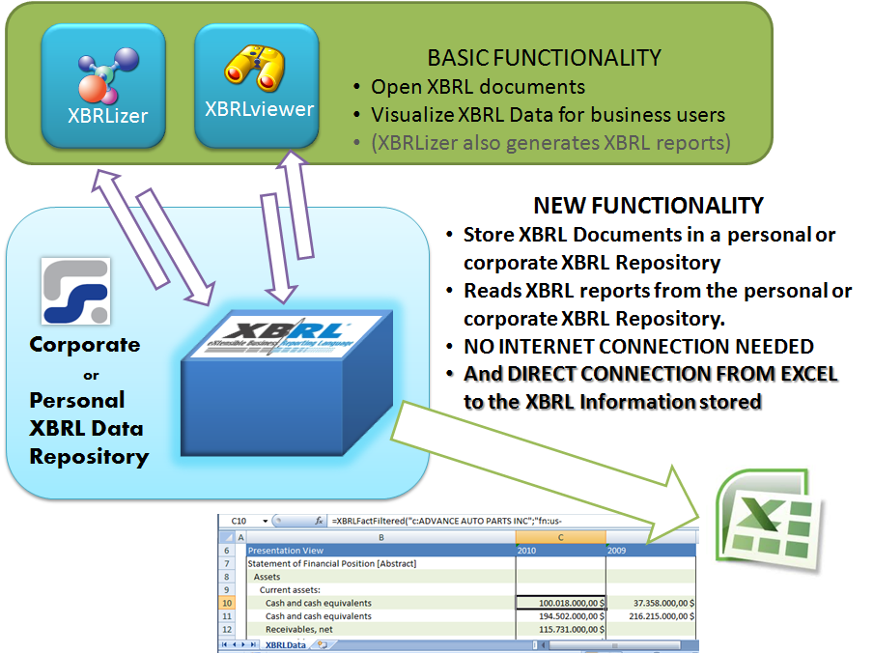Click cell value 216.215.000,00 $

point(651,616)
